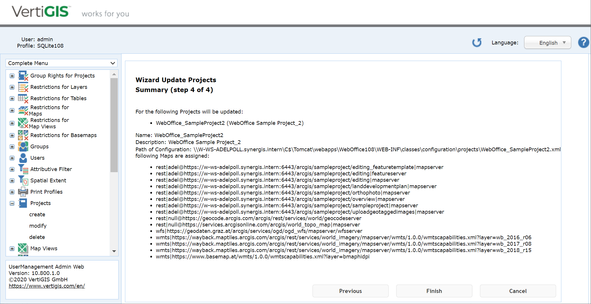The width and height of the screenshot is (591, 304).
Task: Open Restrictions for Layers via its icon
Action: [23, 87]
